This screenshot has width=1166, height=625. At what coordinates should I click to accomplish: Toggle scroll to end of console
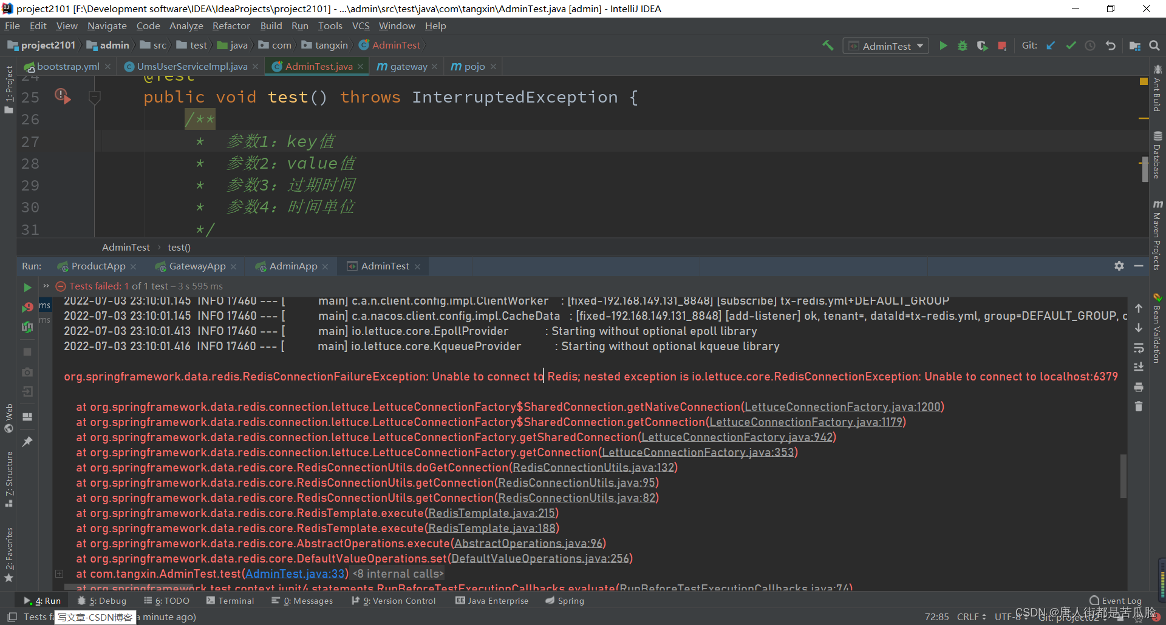tap(1139, 367)
